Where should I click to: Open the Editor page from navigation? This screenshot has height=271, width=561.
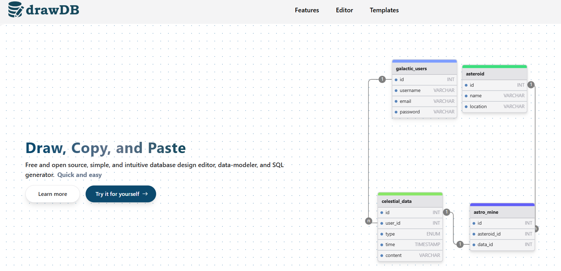coord(344,10)
